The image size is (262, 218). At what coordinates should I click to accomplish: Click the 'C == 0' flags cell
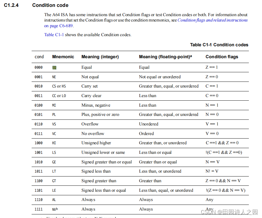(x=212, y=96)
